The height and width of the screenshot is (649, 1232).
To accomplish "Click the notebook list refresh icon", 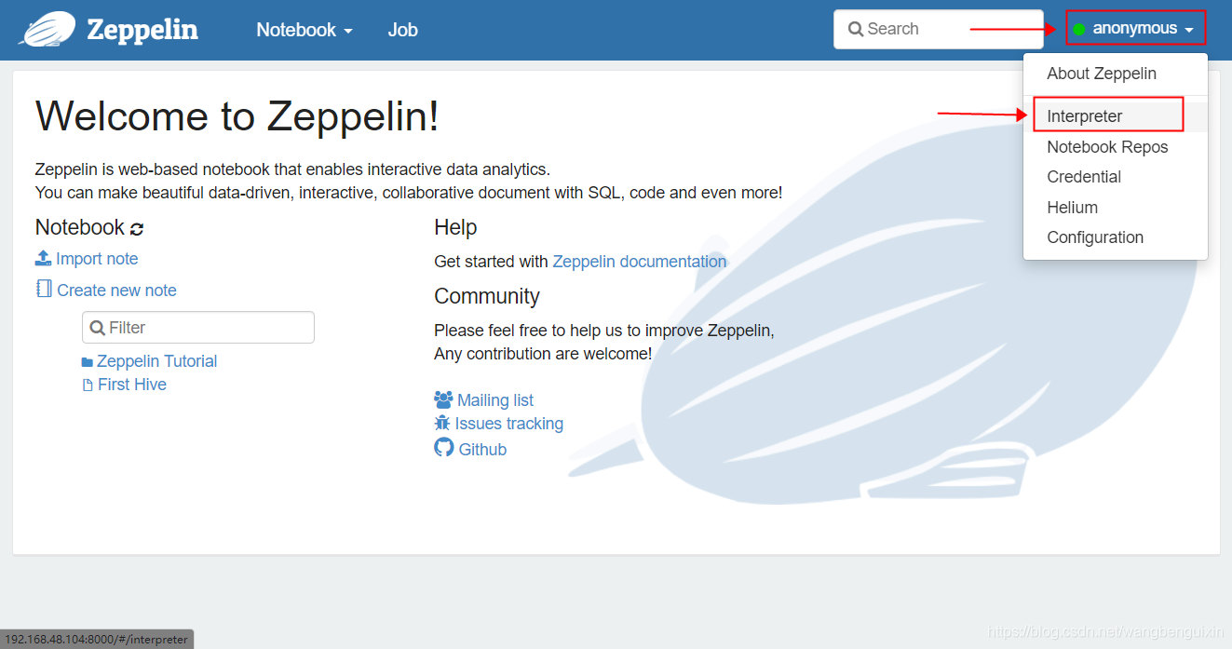I will pyautogui.click(x=137, y=229).
